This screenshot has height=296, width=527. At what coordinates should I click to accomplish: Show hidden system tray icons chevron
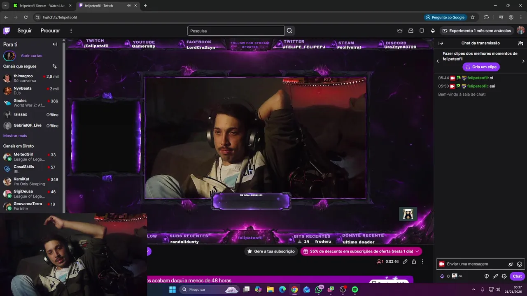473,289
